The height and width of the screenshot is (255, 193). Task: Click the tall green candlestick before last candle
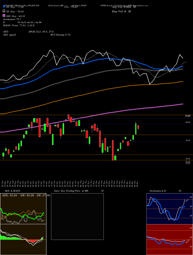pos(135,129)
